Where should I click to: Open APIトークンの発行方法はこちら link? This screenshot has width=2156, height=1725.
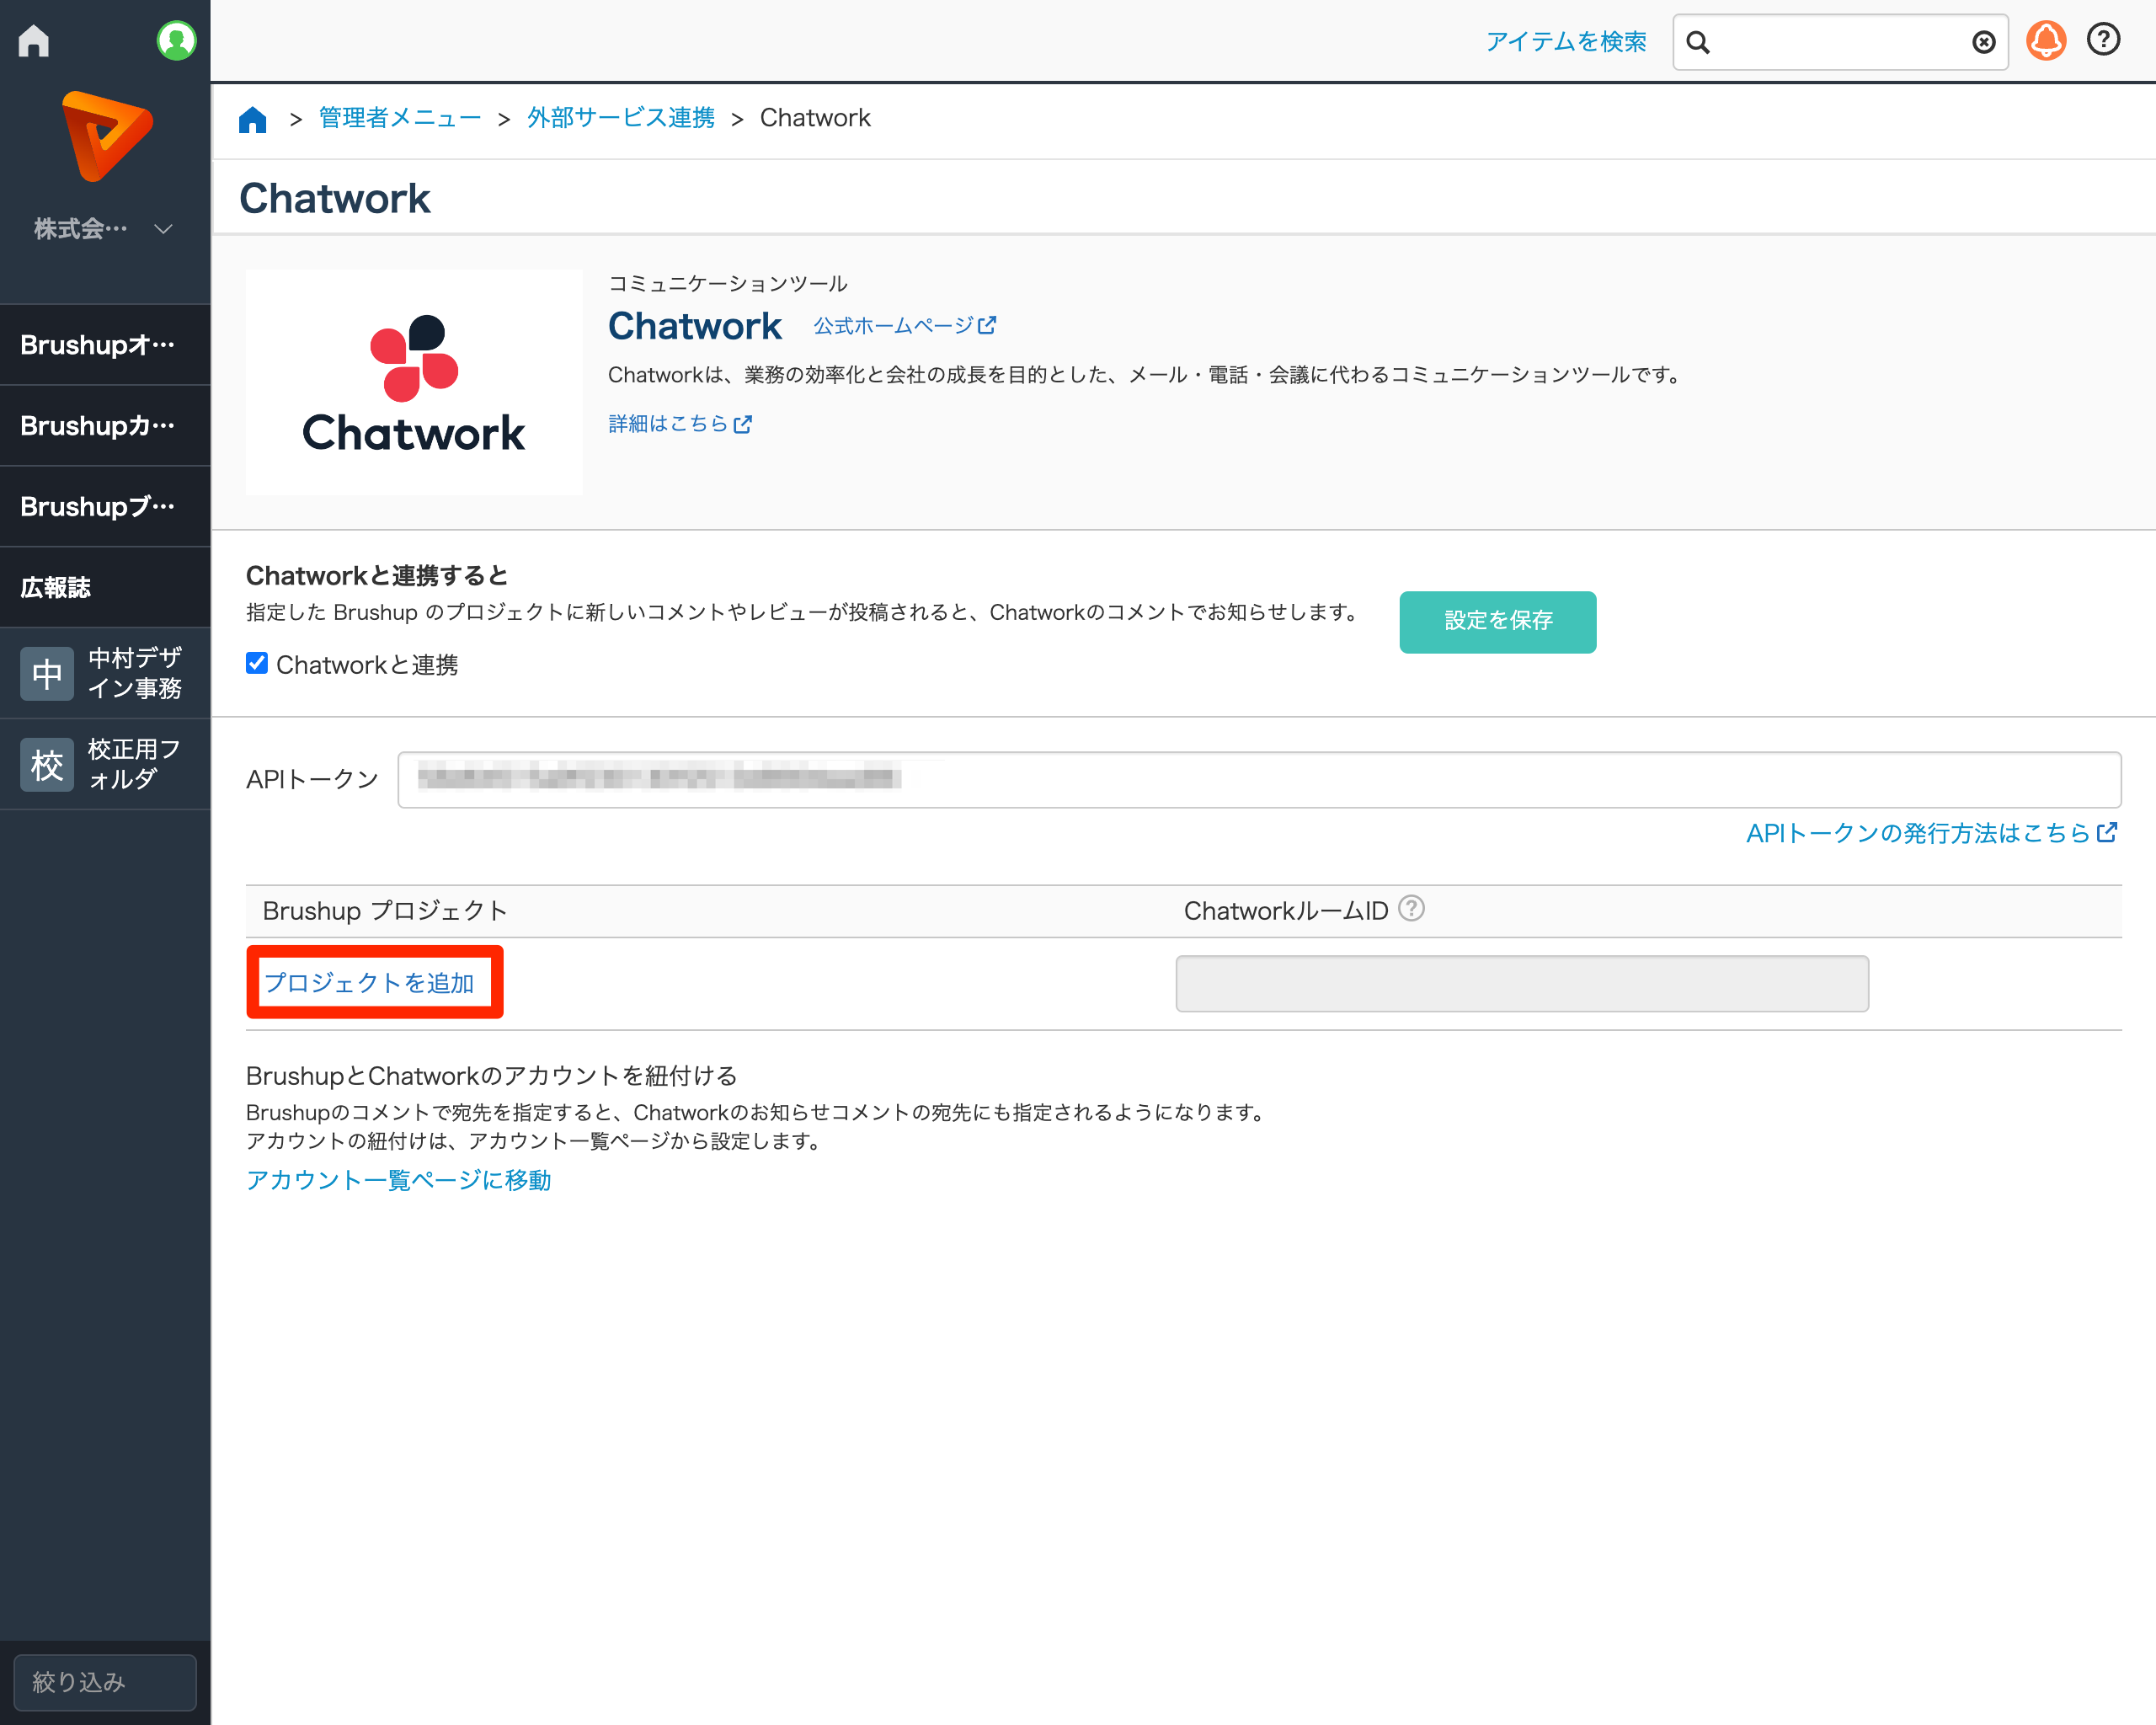click(x=1932, y=833)
